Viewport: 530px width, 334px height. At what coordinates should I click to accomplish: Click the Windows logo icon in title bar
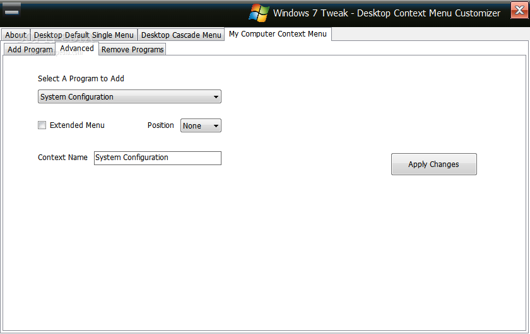[x=259, y=13]
